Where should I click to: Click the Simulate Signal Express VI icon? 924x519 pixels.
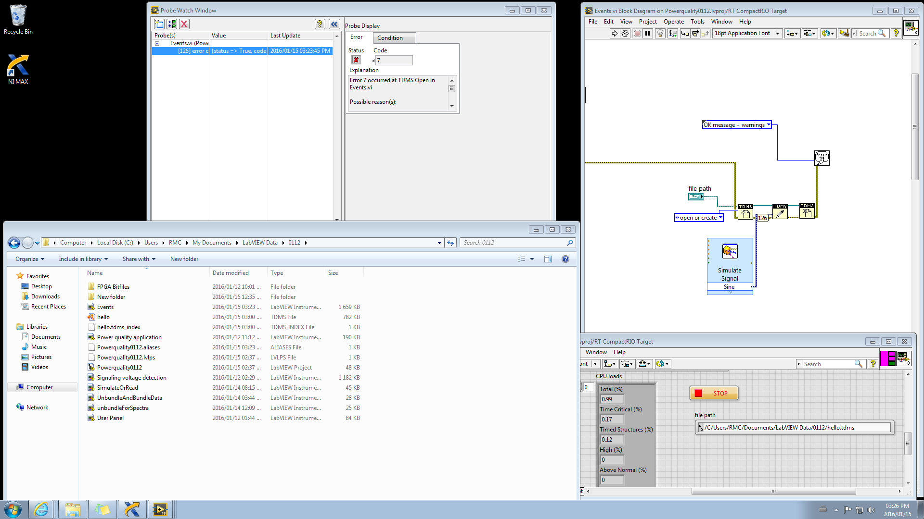(x=730, y=251)
